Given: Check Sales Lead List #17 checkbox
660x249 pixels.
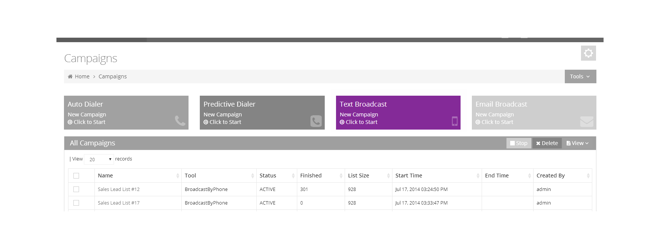Looking at the screenshot, I should tap(76, 203).
